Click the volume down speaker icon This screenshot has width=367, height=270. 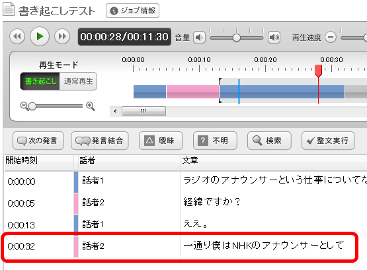coord(199,38)
